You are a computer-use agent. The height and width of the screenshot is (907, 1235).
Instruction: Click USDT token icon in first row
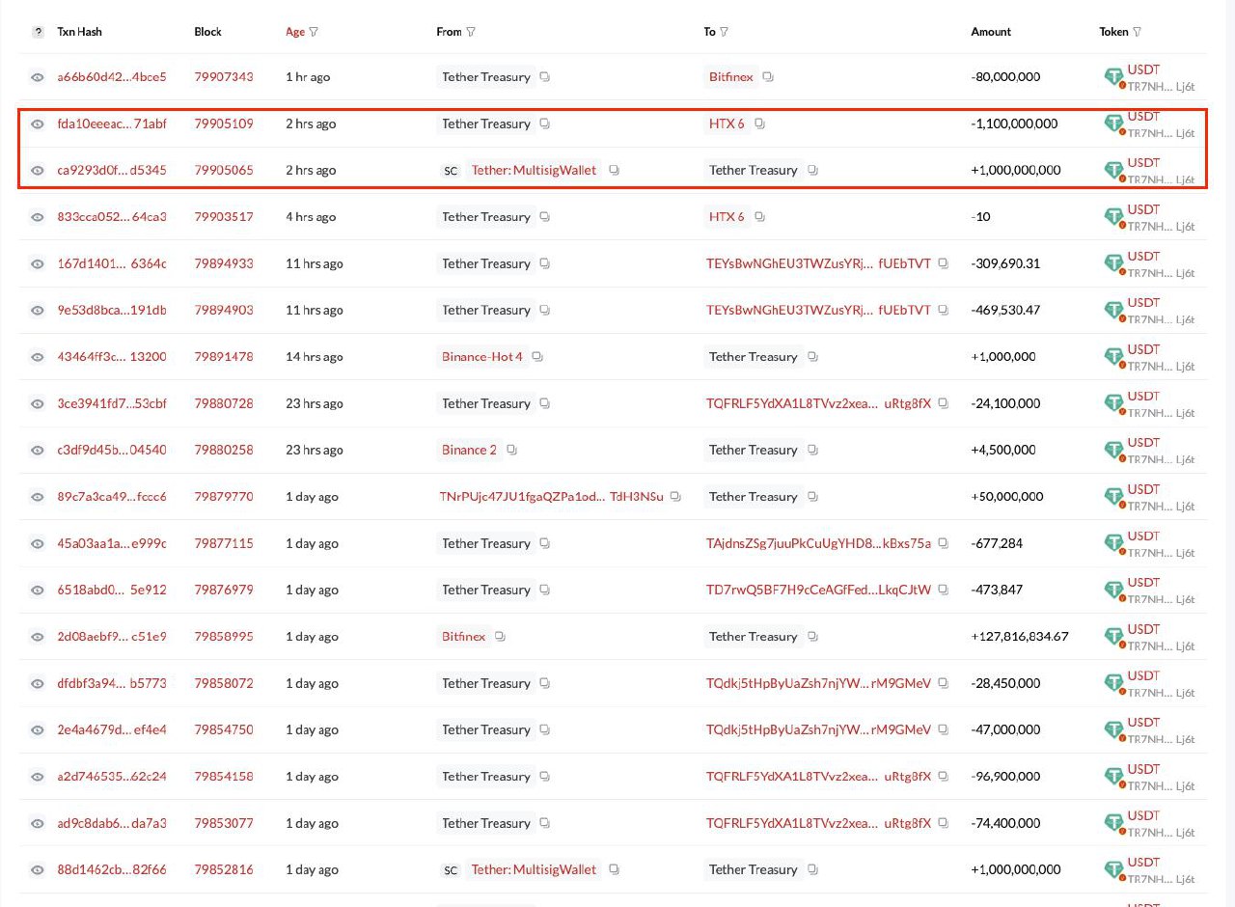pos(1114,77)
